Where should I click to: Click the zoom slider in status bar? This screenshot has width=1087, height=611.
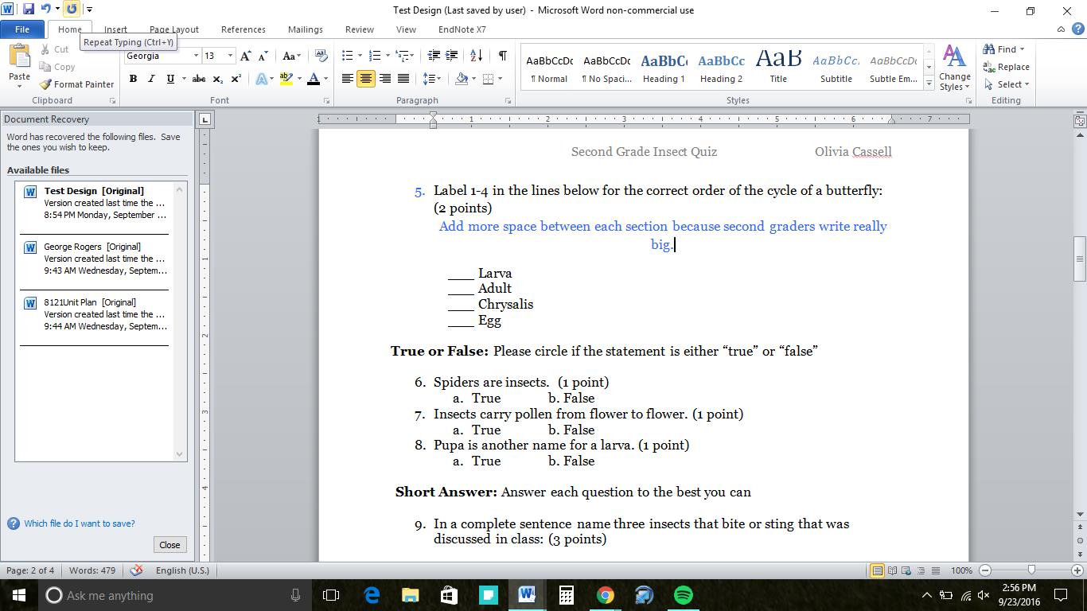pyautogui.click(x=1031, y=570)
